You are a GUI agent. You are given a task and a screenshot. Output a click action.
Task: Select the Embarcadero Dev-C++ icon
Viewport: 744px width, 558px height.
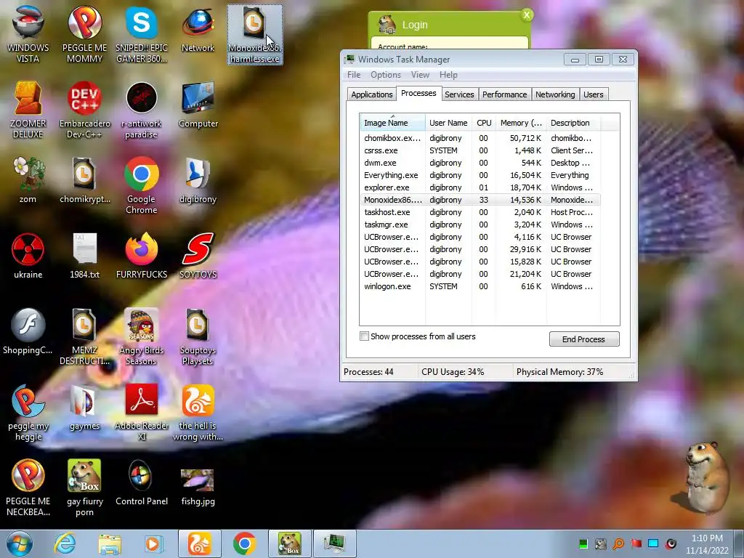[x=84, y=110]
